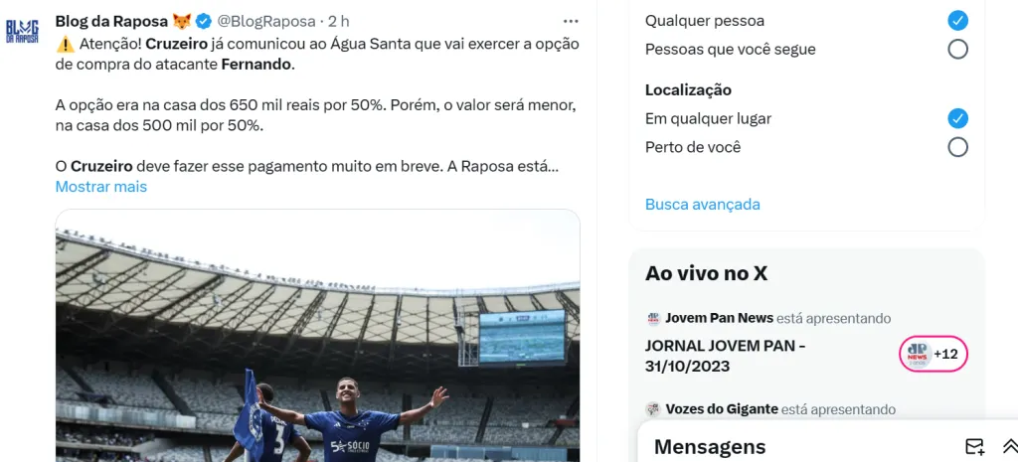Click the Jovem Pan News small logo icon
The height and width of the screenshot is (462, 1018).
click(653, 319)
